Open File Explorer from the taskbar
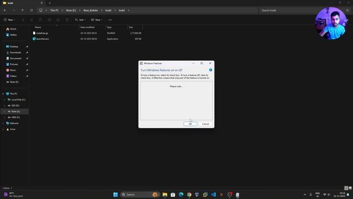 pyautogui.click(x=165, y=195)
